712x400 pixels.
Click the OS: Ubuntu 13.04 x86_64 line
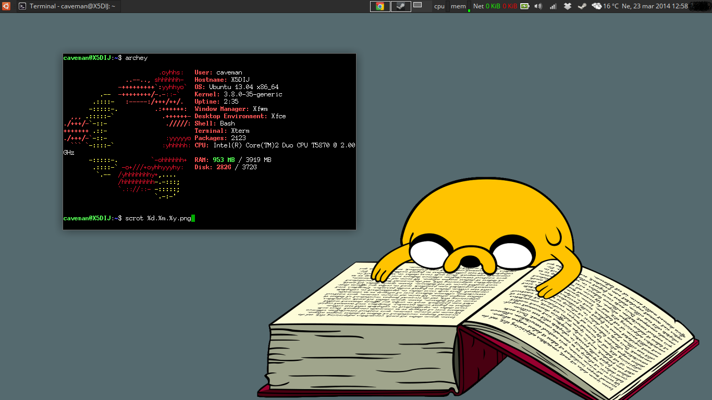[x=237, y=87]
